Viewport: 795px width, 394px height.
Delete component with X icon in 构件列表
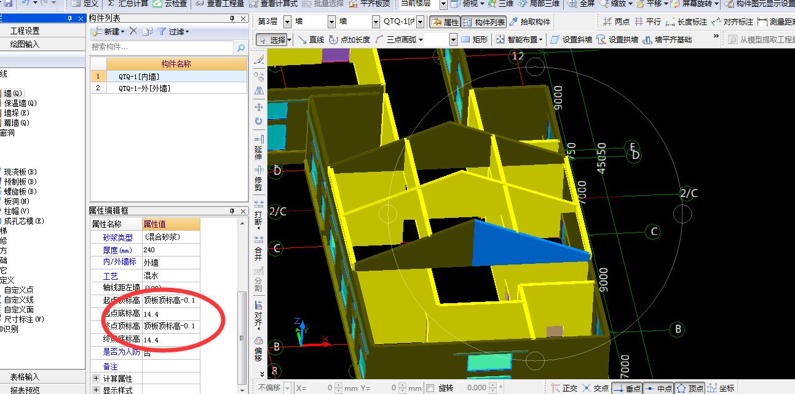click(133, 31)
